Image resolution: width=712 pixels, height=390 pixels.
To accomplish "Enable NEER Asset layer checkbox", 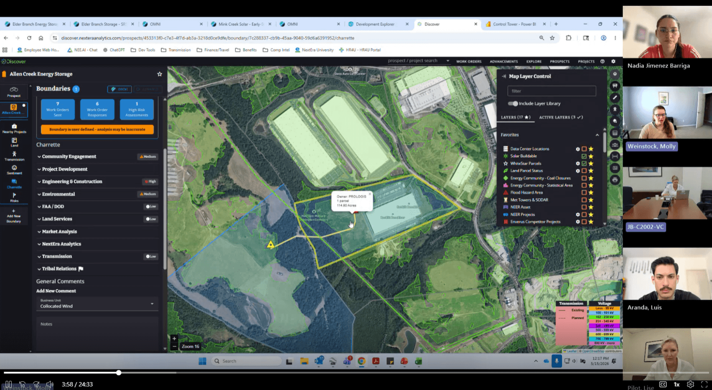I will tap(584, 207).
